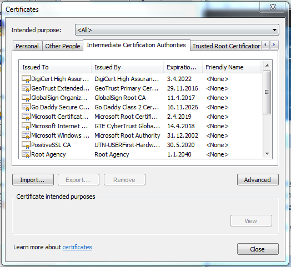Viewport: 291px width, 267px height.
Task: Click certificate icon next to PositiveSSL CA
Action: point(26,145)
